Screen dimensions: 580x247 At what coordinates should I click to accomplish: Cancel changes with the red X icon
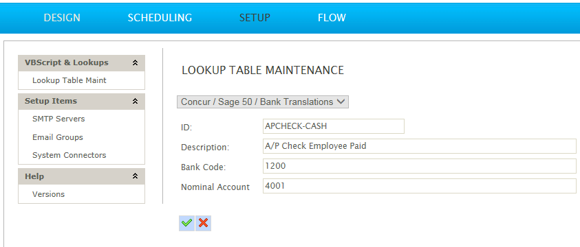point(203,223)
